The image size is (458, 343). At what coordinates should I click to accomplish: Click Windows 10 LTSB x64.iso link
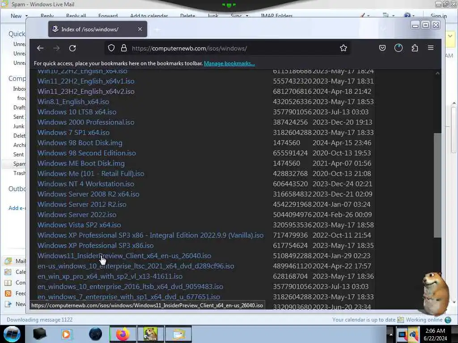77,112
